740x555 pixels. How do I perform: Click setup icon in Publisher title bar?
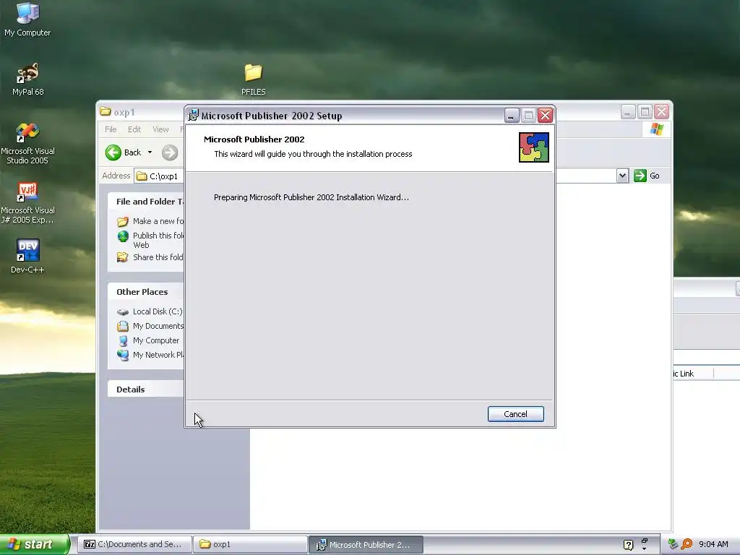pyautogui.click(x=193, y=115)
